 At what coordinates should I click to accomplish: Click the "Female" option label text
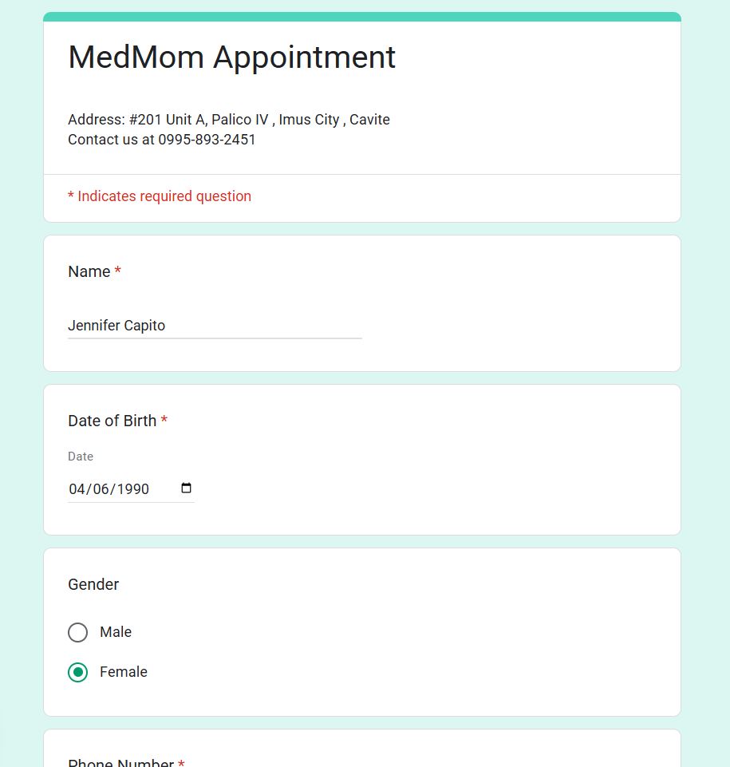(x=124, y=672)
